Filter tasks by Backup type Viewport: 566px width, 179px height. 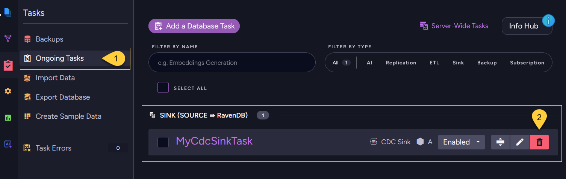point(487,63)
